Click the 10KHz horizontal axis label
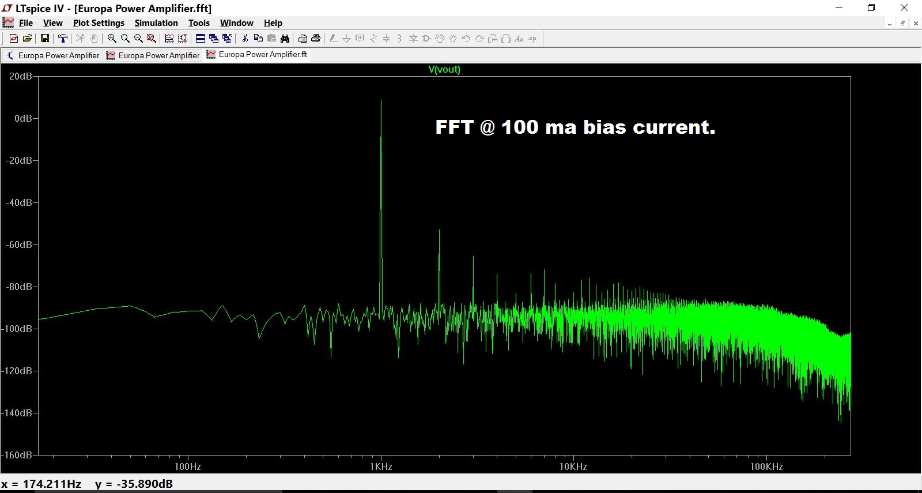 (573, 466)
